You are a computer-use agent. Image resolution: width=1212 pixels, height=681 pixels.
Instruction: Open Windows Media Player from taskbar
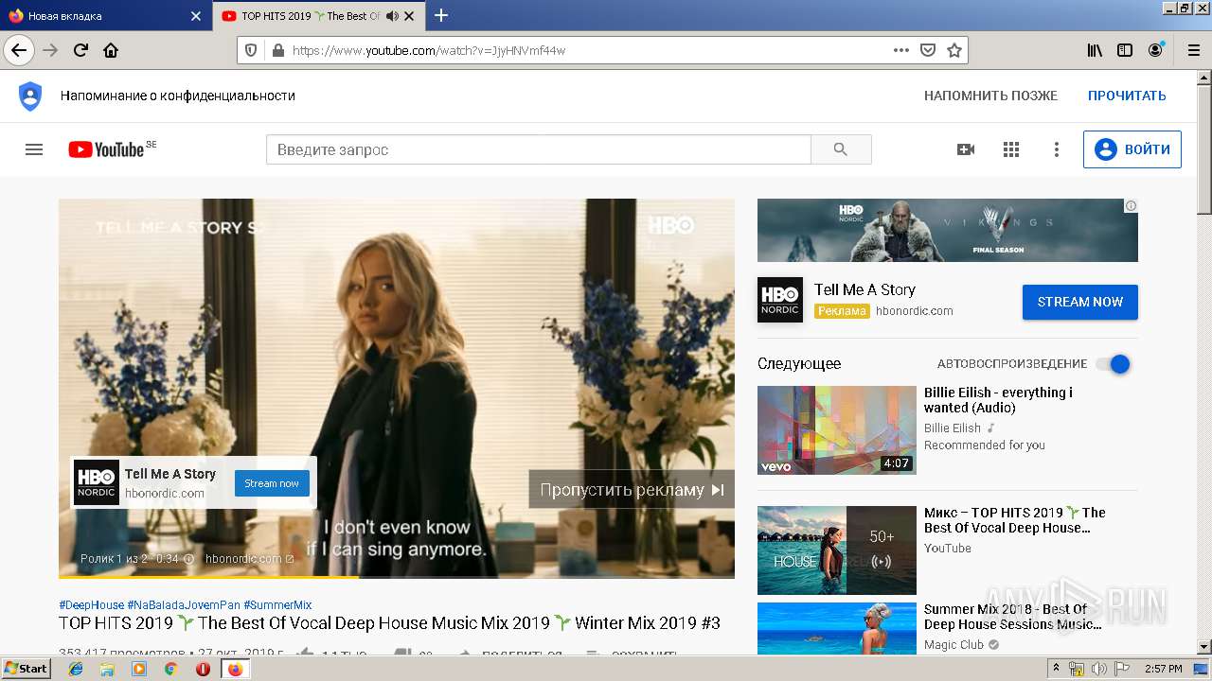pos(139,669)
